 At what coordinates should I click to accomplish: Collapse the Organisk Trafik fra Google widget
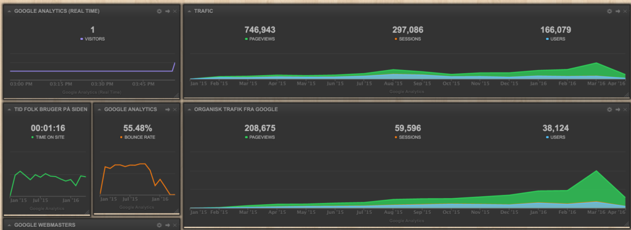point(189,109)
